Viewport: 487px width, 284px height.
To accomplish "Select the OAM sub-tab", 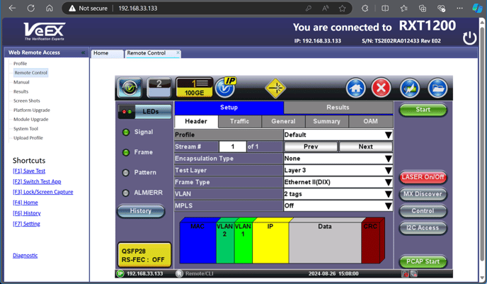I will (x=371, y=122).
